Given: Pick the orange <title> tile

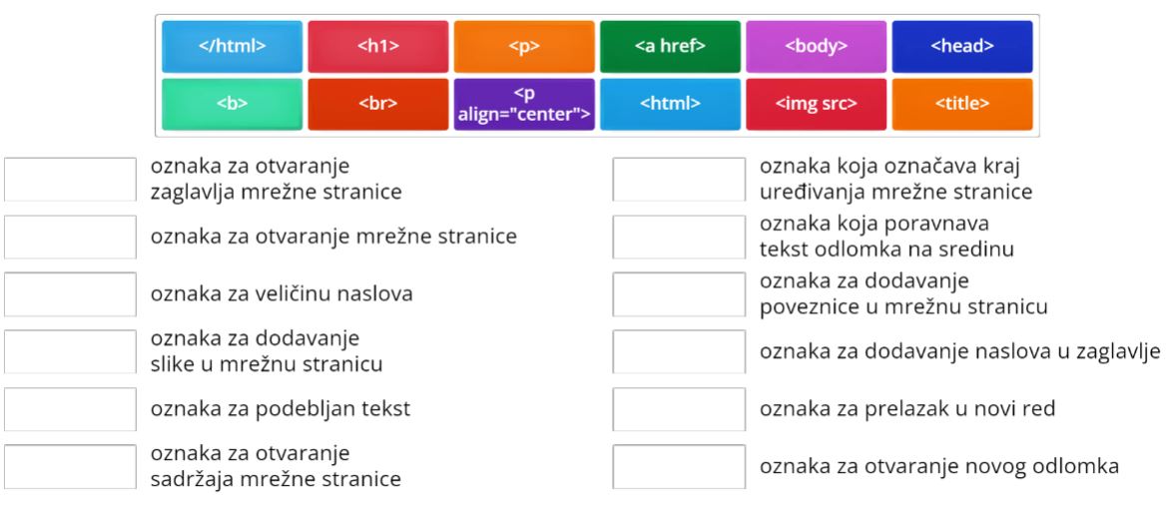Looking at the screenshot, I should (x=962, y=104).
